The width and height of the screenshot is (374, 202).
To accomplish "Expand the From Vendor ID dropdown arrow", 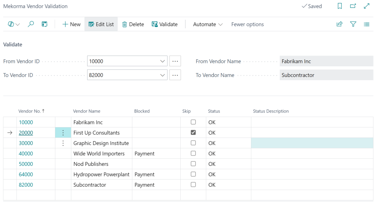I will click(162, 61).
